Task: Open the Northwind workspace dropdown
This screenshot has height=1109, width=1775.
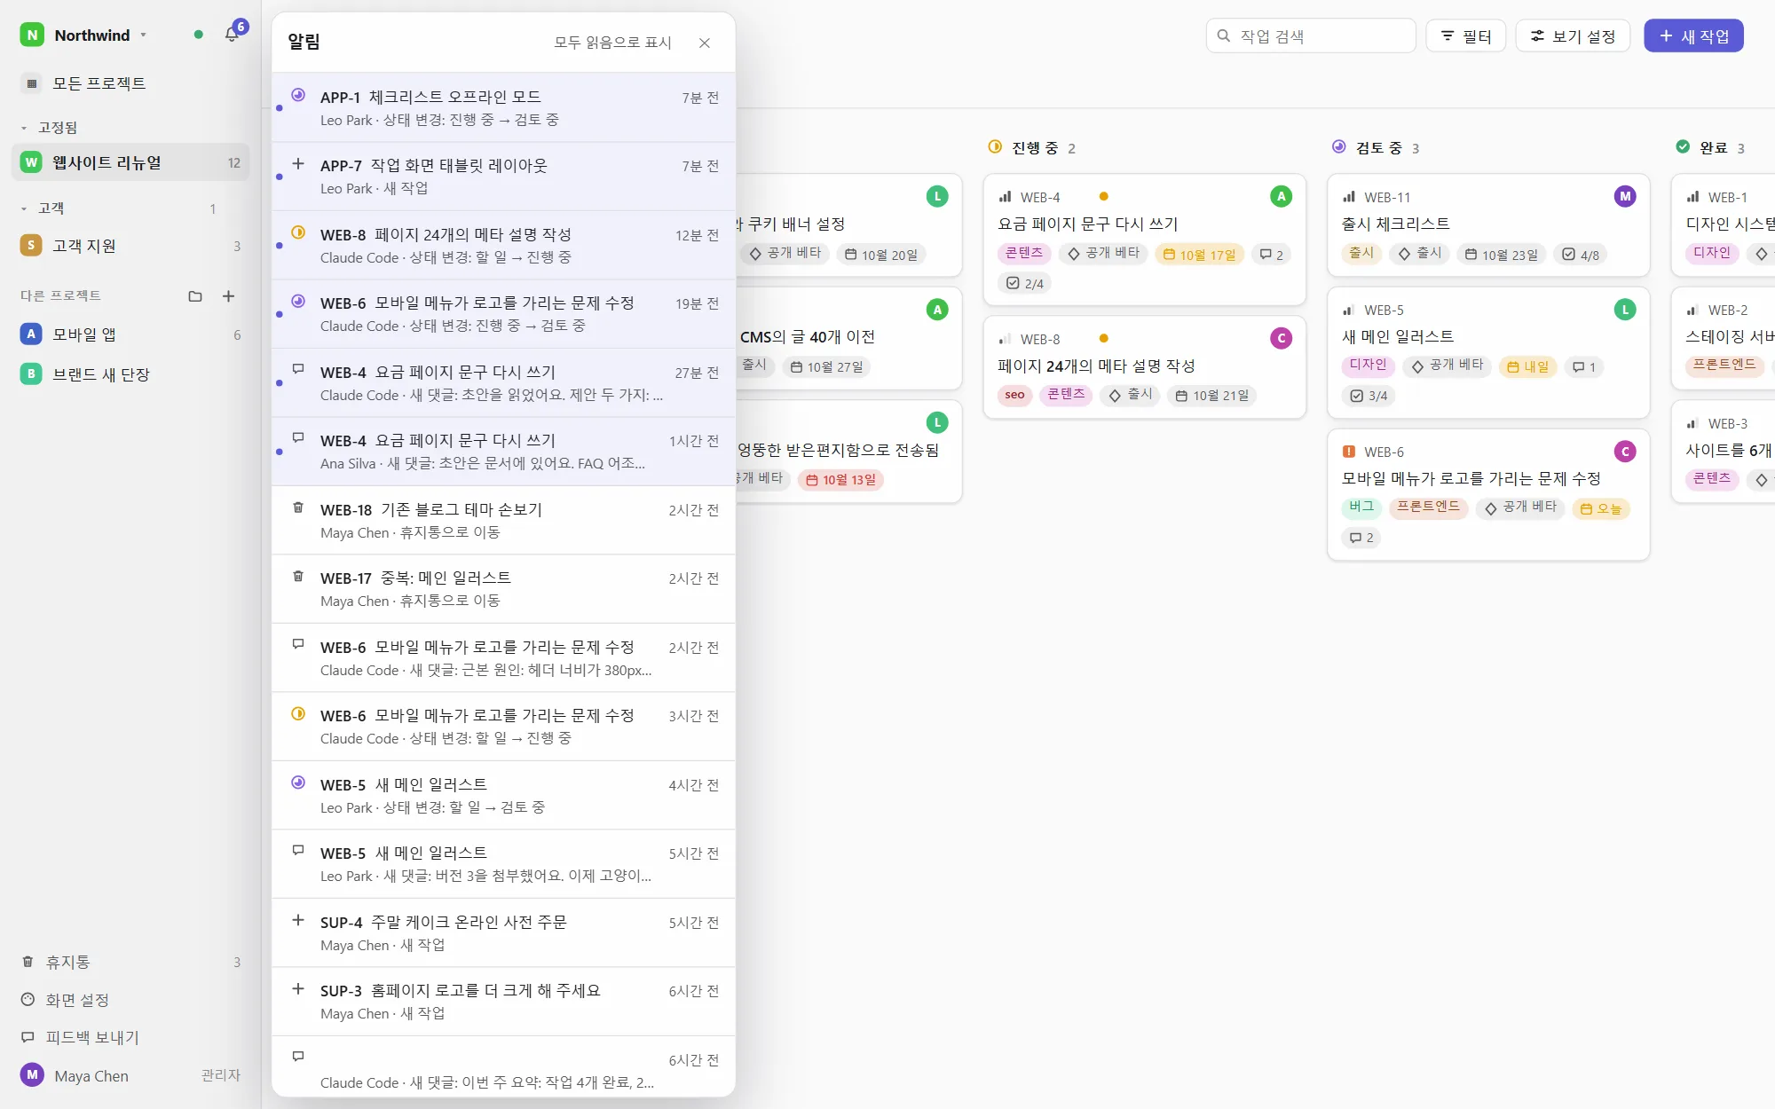Action: [83, 35]
